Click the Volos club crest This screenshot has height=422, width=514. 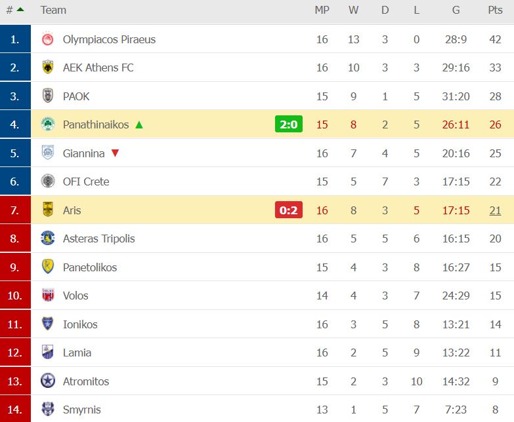(x=47, y=296)
